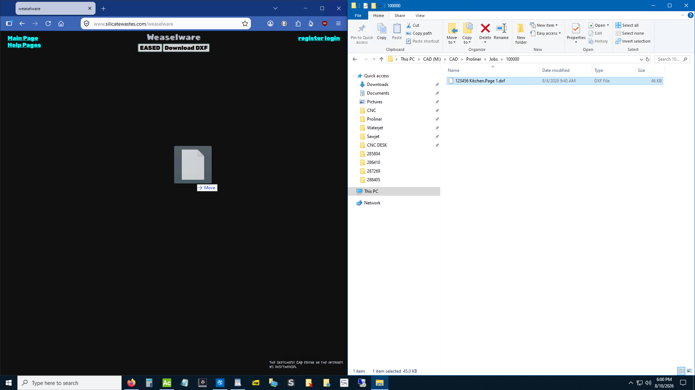The width and height of the screenshot is (695, 390).
Task: Reload the weaselware page
Action: tap(48, 24)
